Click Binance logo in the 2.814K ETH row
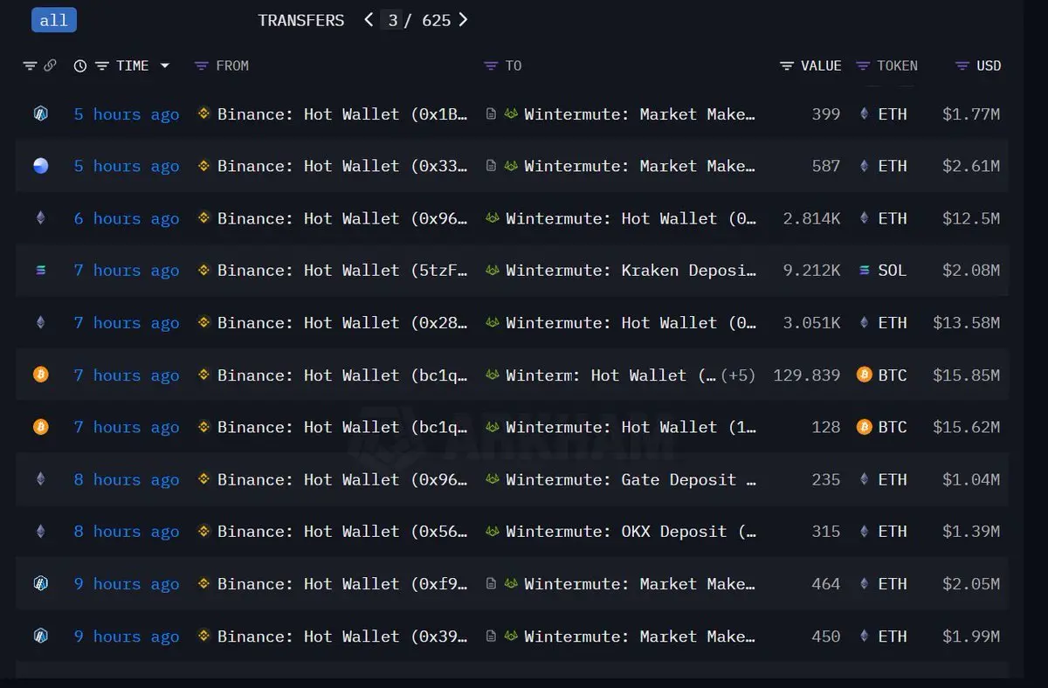This screenshot has height=688, width=1048. pos(203,218)
